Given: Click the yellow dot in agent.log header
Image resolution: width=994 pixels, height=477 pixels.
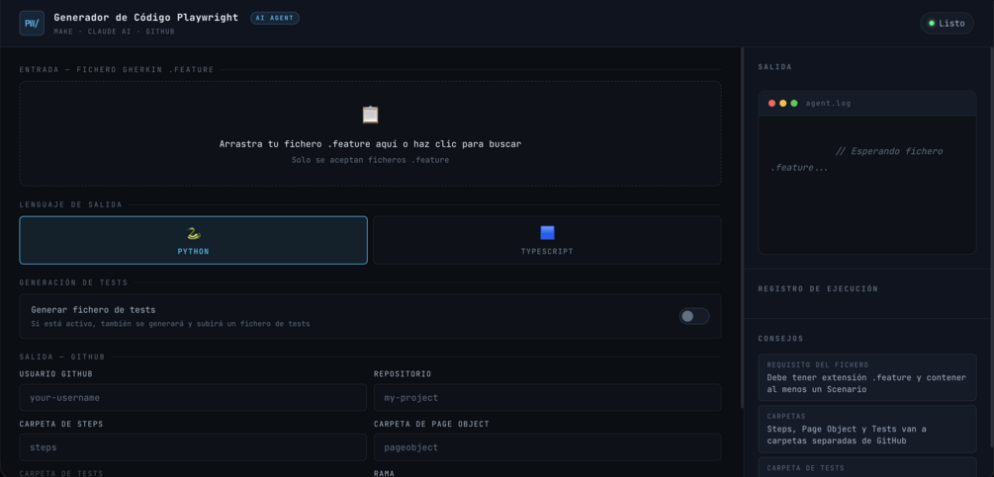Looking at the screenshot, I should tap(783, 103).
